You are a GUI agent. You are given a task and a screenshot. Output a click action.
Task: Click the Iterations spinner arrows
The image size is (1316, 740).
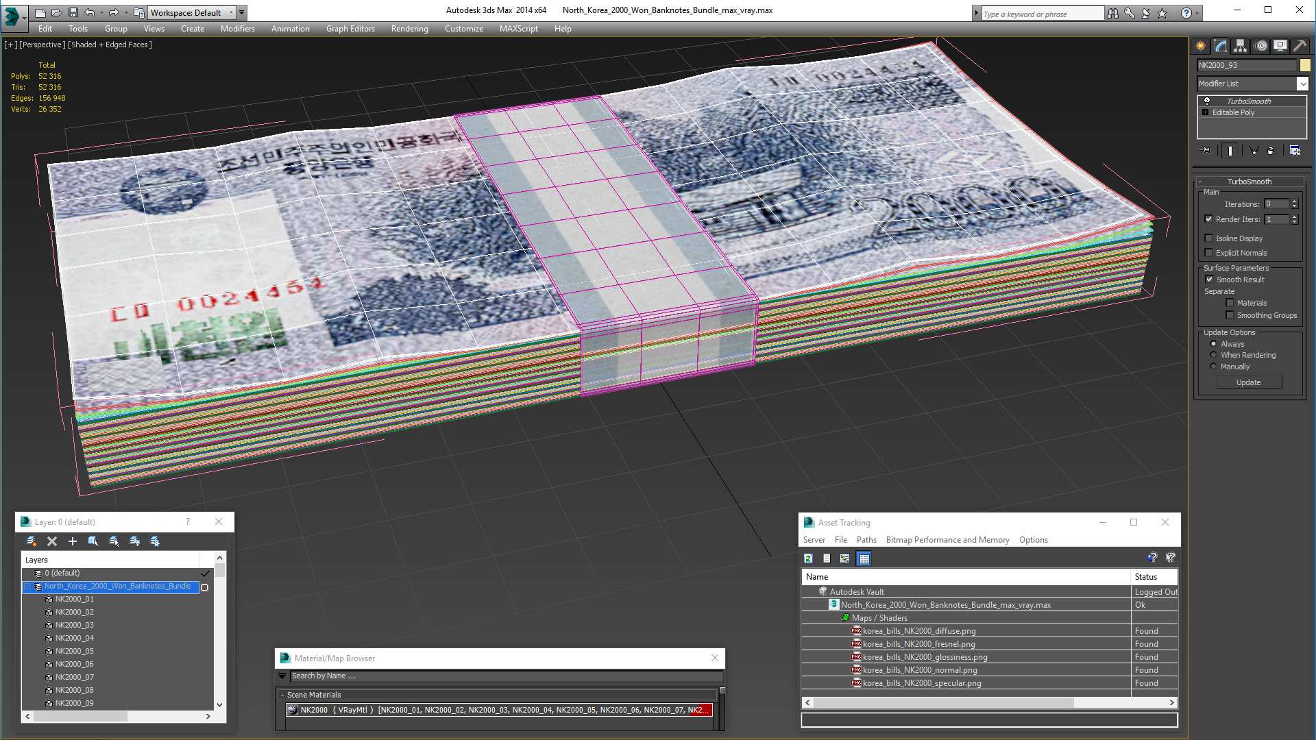[x=1294, y=204]
